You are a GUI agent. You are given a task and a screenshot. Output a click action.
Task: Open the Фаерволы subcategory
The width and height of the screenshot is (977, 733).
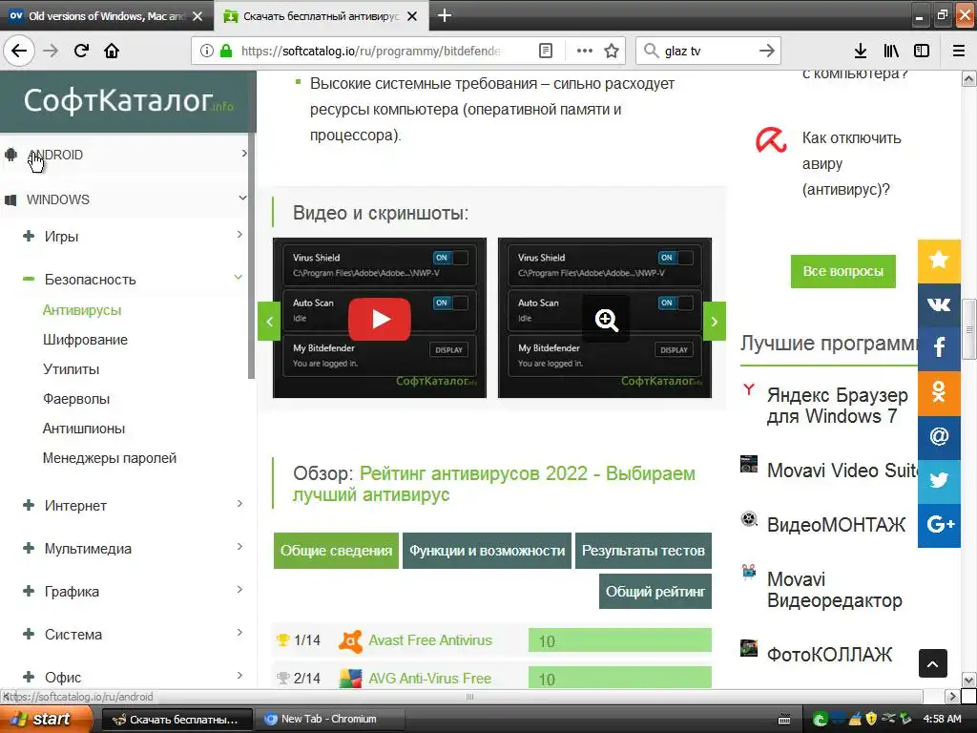(x=76, y=399)
